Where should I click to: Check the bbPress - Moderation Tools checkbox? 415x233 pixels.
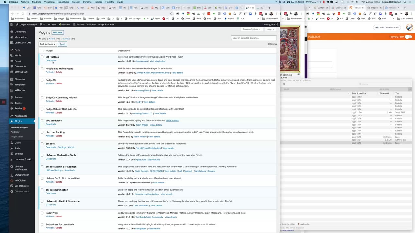[42, 155]
